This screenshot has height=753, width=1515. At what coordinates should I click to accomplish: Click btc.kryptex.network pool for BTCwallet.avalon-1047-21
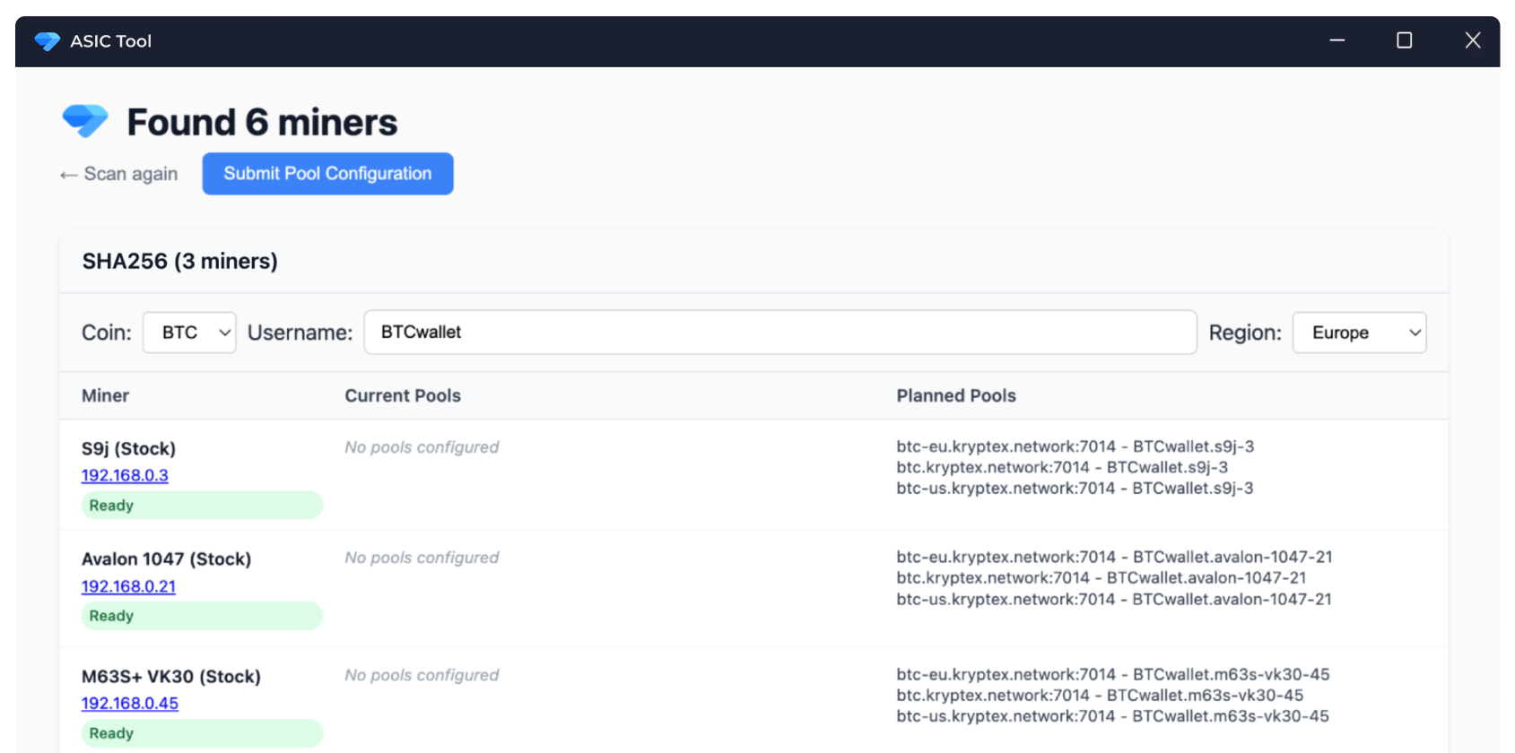(x=1101, y=578)
